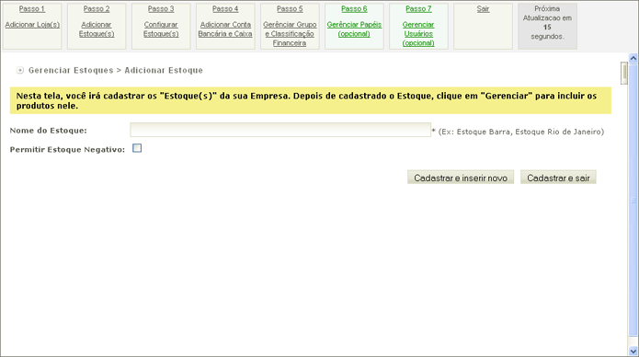Viewport: 639px width, 357px height.
Task: Click the Gerenciar Usuários link text
Action: coord(418,29)
